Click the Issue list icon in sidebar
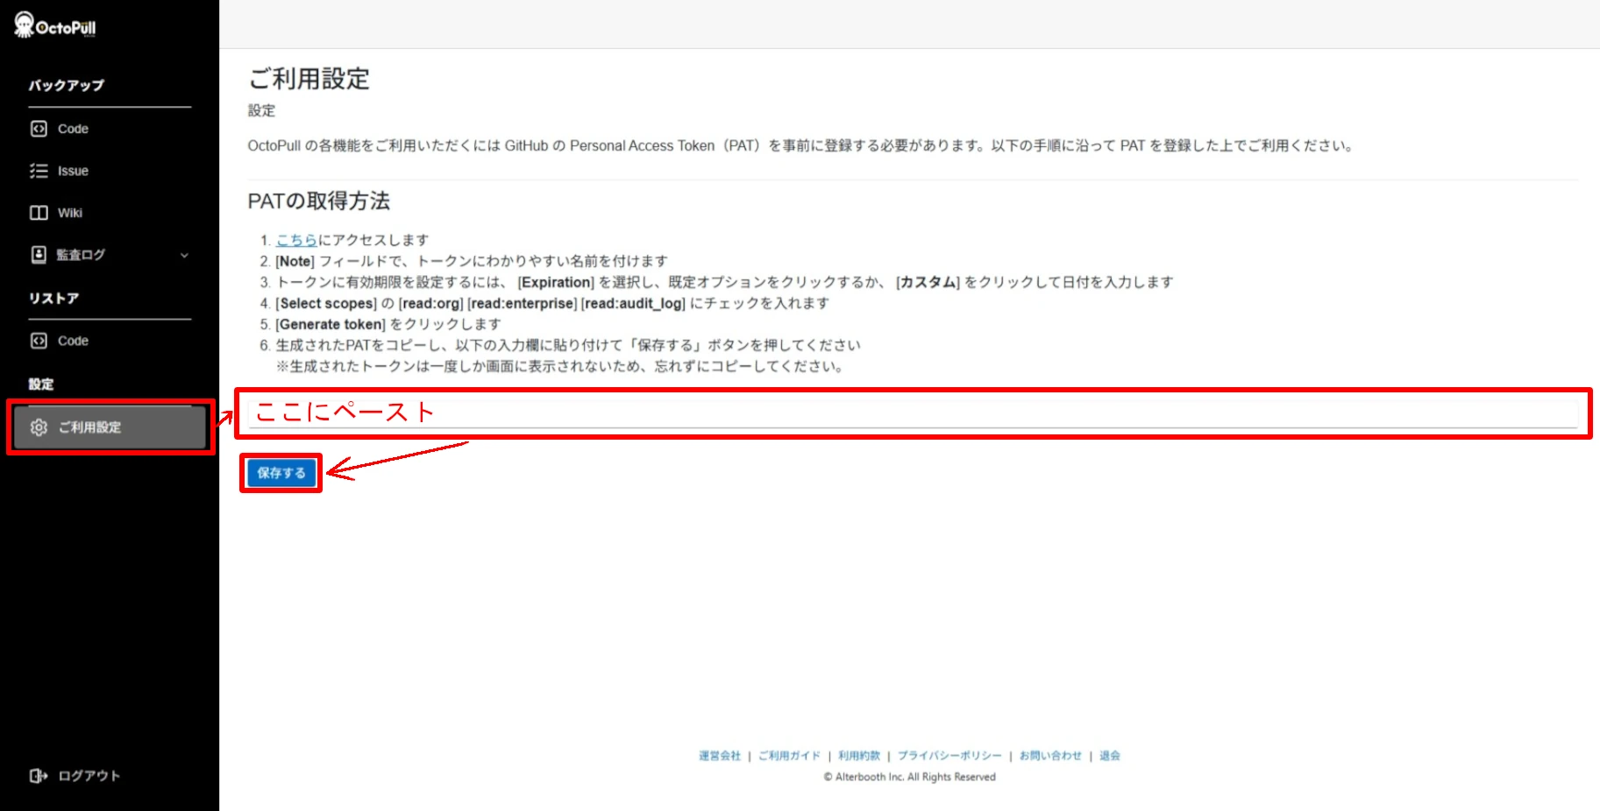This screenshot has width=1600, height=811. pyautogui.click(x=39, y=171)
